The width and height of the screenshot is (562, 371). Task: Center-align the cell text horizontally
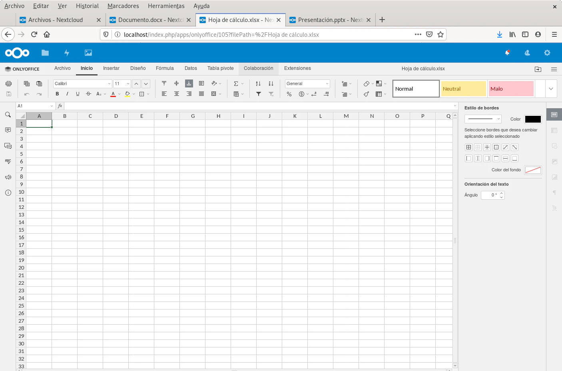click(176, 94)
